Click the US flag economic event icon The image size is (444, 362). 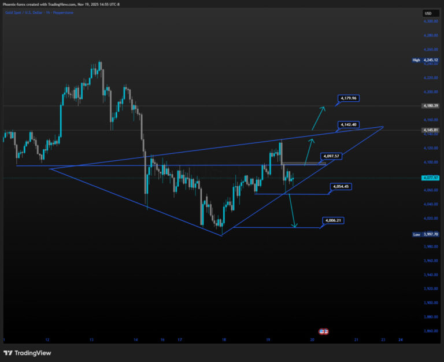324,331
